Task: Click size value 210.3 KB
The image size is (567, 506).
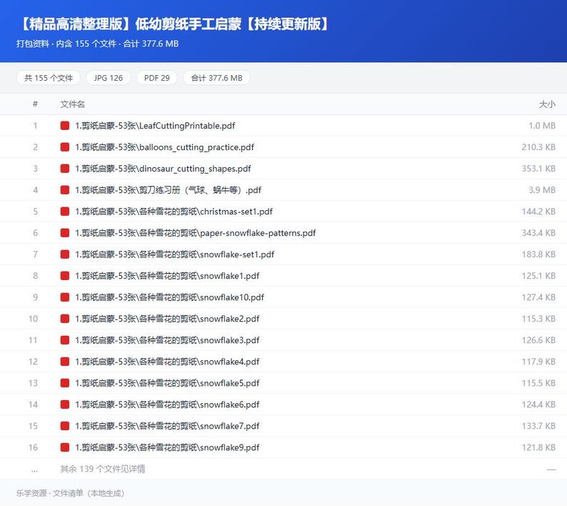Action: point(538,147)
